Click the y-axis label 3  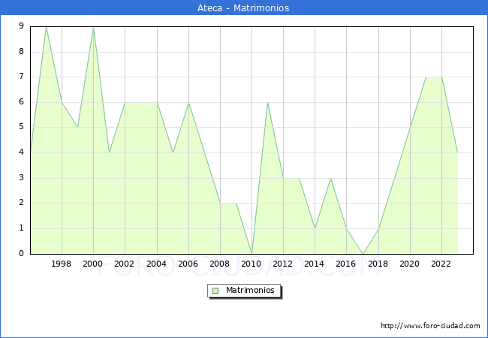(x=21, y=178)
